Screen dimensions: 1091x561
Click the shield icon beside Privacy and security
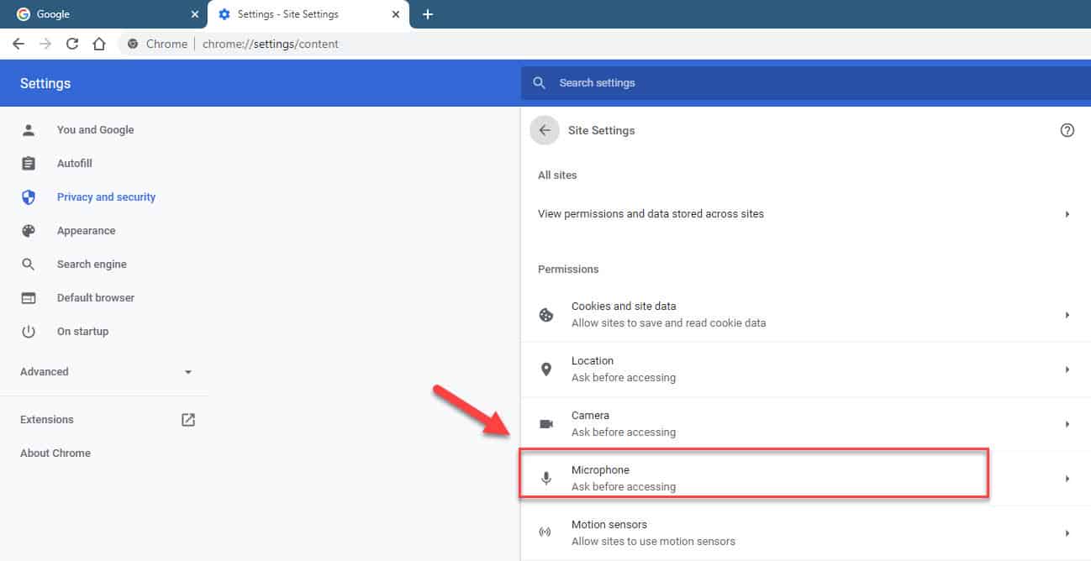[29, 197]
